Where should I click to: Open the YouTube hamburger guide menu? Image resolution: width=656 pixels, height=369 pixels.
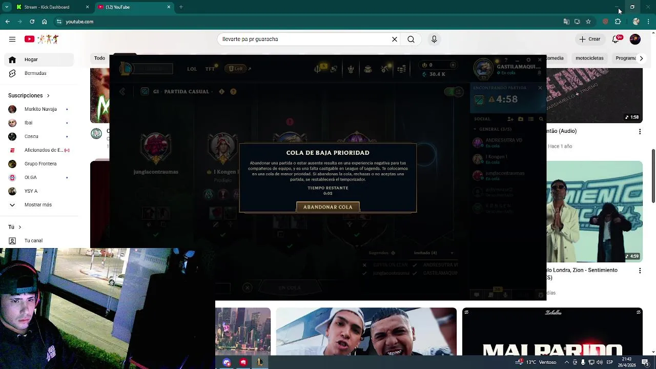tap(12, 39)
